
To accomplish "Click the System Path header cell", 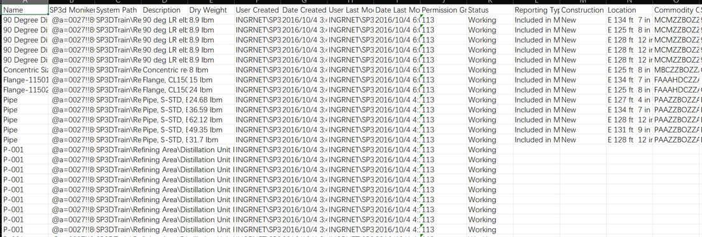I will click(118, 10).
